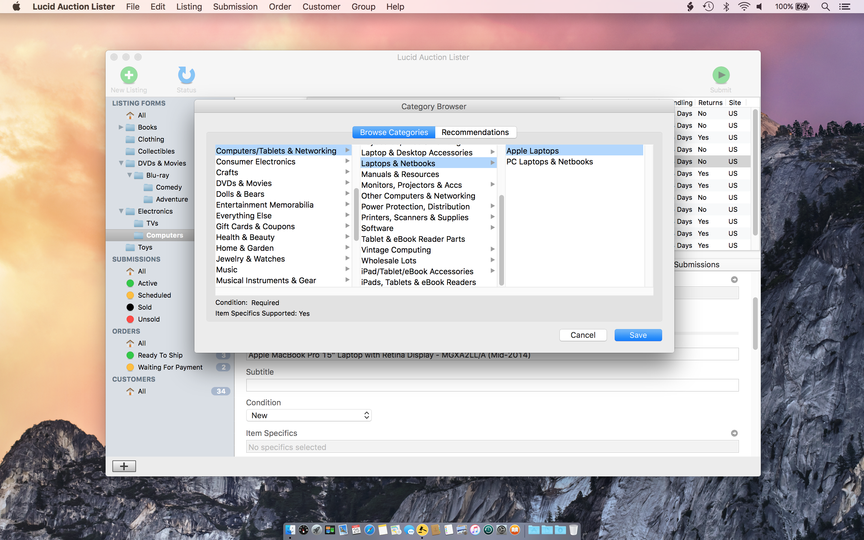Screen dimensions: 864x540
Task: Select the Active green status item
Action: pos(147,283)
